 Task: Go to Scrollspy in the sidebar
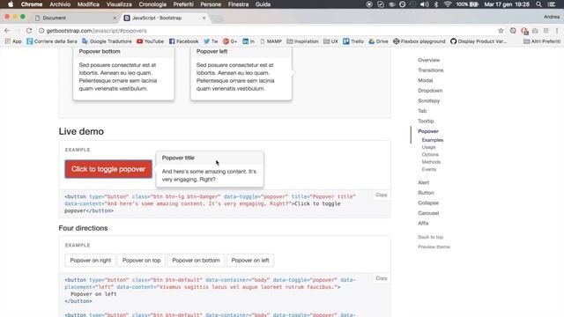(429, 100)
